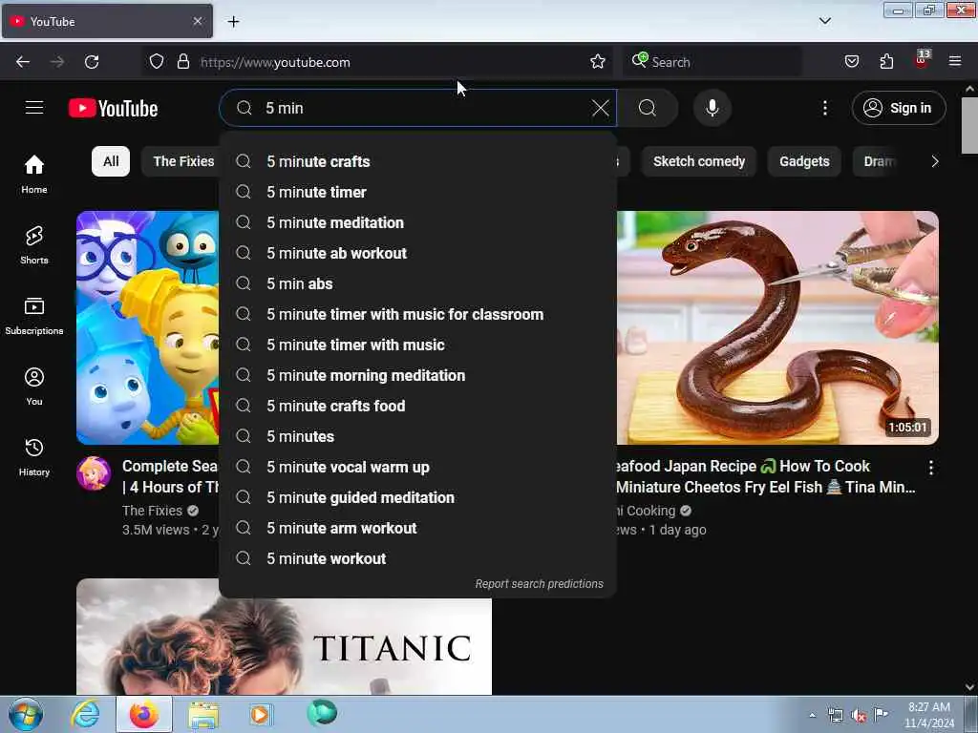Open the Fixies video thumbnail
978x733 pixels.
pos(148,328)
